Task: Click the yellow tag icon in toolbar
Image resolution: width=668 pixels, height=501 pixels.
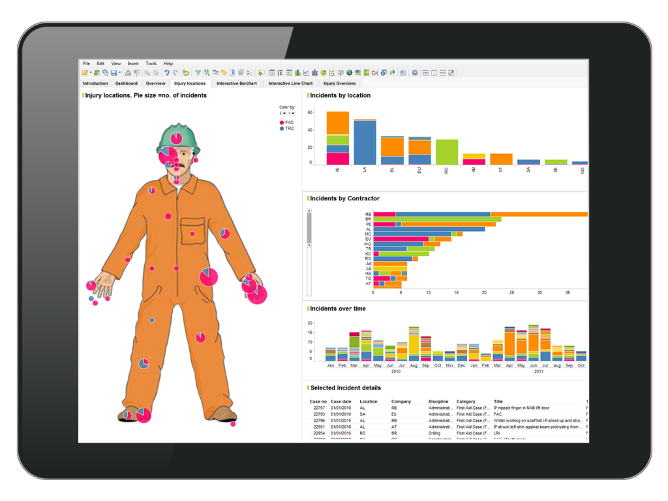Action: tap(224, 72)
